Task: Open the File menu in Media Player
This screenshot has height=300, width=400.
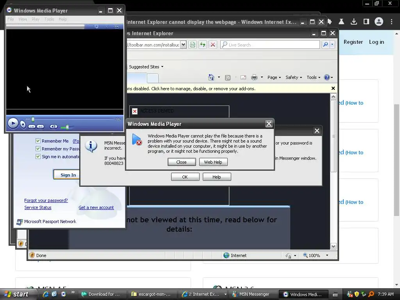Action: (x=11, y=19)
